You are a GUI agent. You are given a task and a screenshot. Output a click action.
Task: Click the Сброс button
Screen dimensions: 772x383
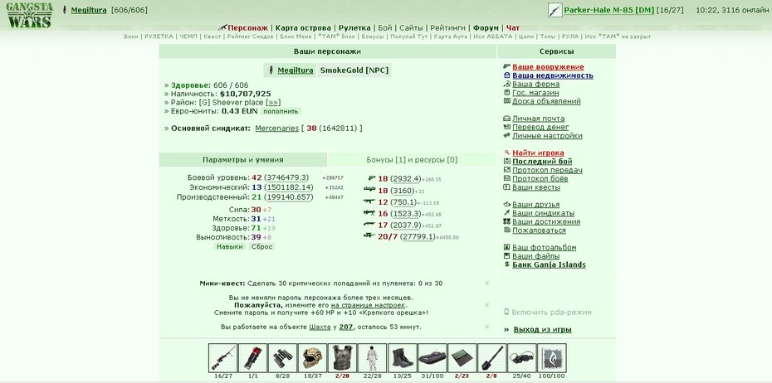point(262,247)
